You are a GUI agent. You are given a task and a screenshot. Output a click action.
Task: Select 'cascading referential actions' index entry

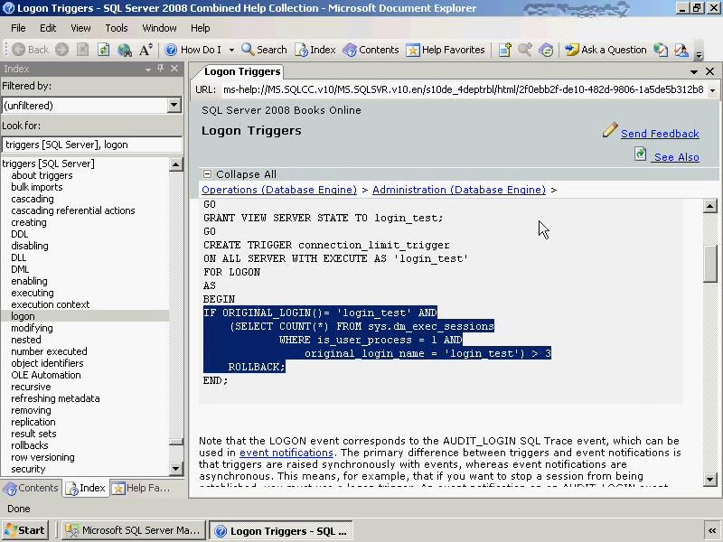point(73,210)
